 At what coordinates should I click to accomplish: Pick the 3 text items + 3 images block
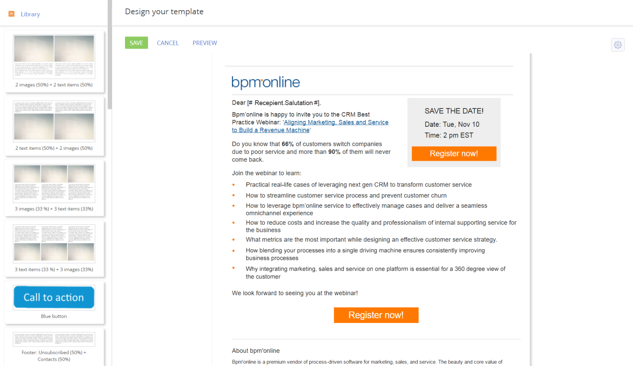pos(54,247)
